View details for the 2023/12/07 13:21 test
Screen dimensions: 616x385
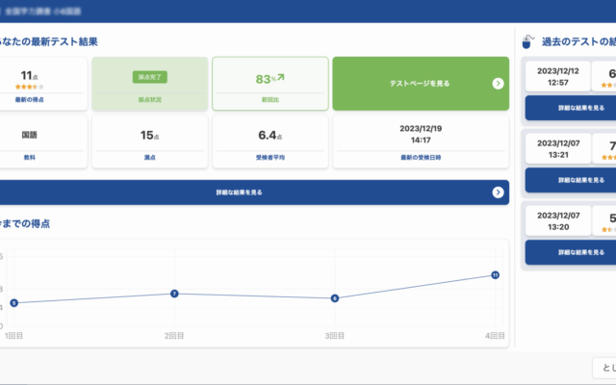click(570, 180)
